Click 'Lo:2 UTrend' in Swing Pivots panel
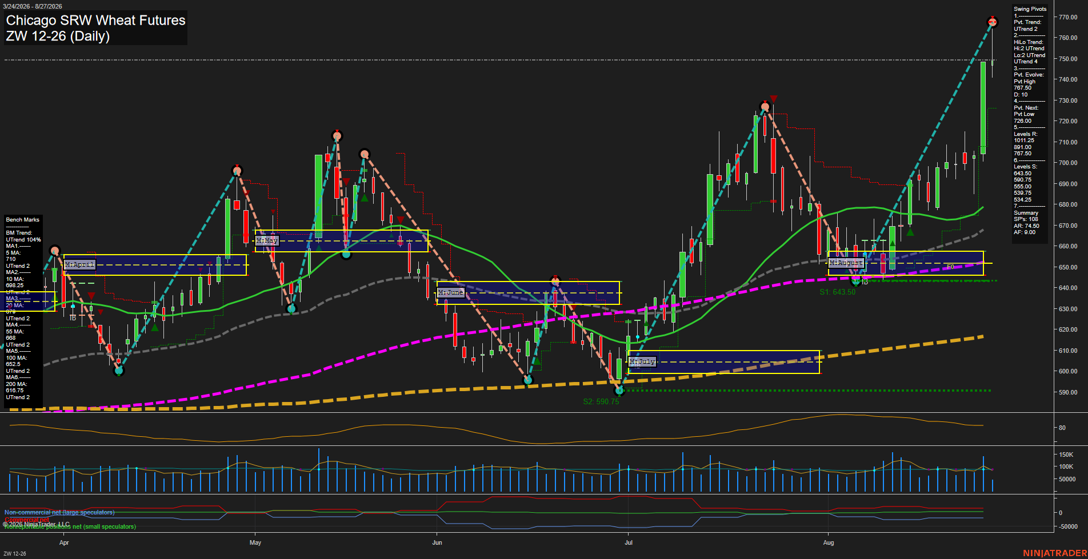Viewport: 1088px width, 559px height. [1030, 55]
